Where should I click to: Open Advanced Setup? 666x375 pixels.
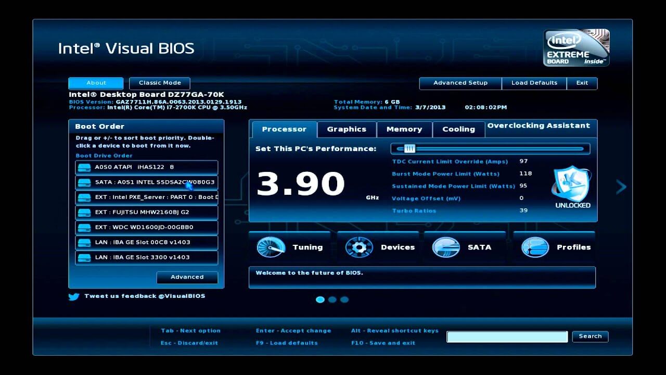pyautogui.click(x=460, y=83)
